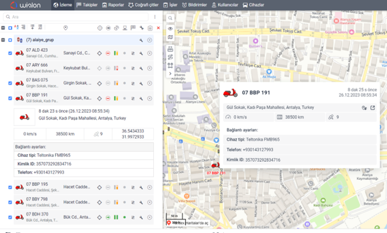Open the Kullanıcılar tab
The height and width of the screenshot is (233, 387).
pos(225,5)
